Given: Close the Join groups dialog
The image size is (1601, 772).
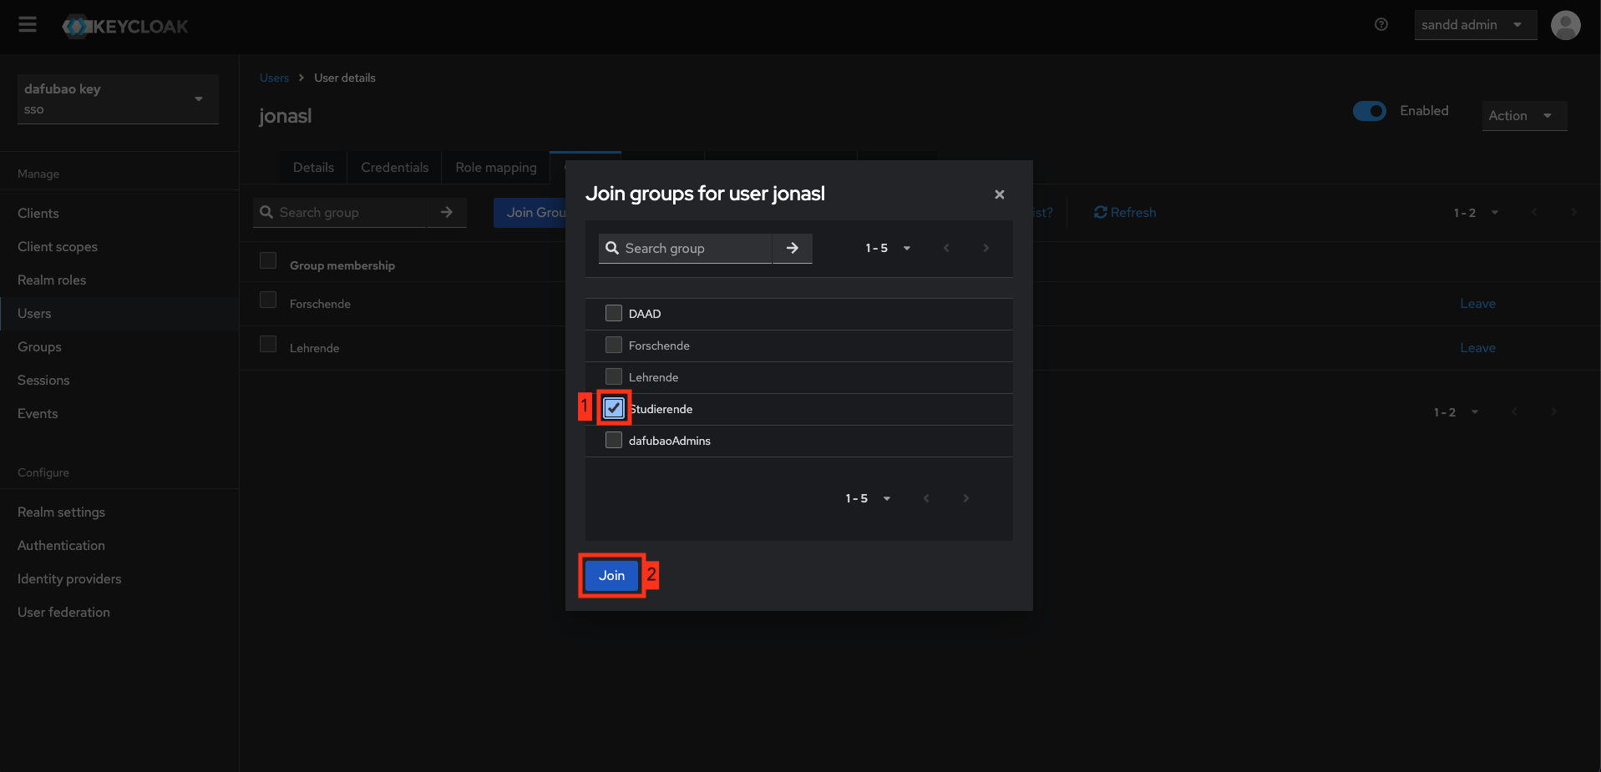Looking at the screenshot, I should point(999,194).
